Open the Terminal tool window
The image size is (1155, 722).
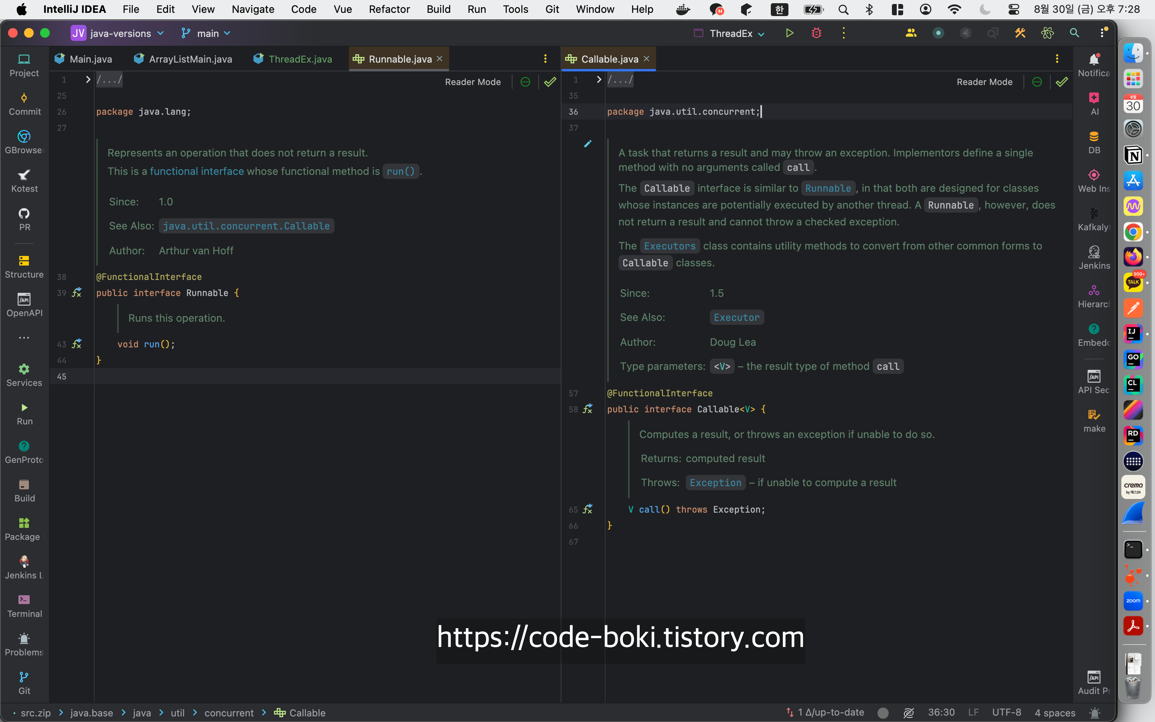[24, 606]
